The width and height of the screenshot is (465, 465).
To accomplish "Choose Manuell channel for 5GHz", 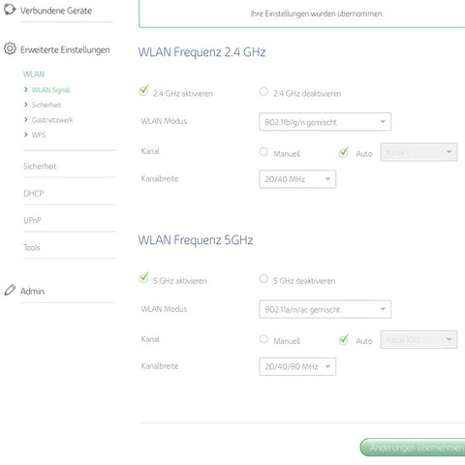I will 263,339.
